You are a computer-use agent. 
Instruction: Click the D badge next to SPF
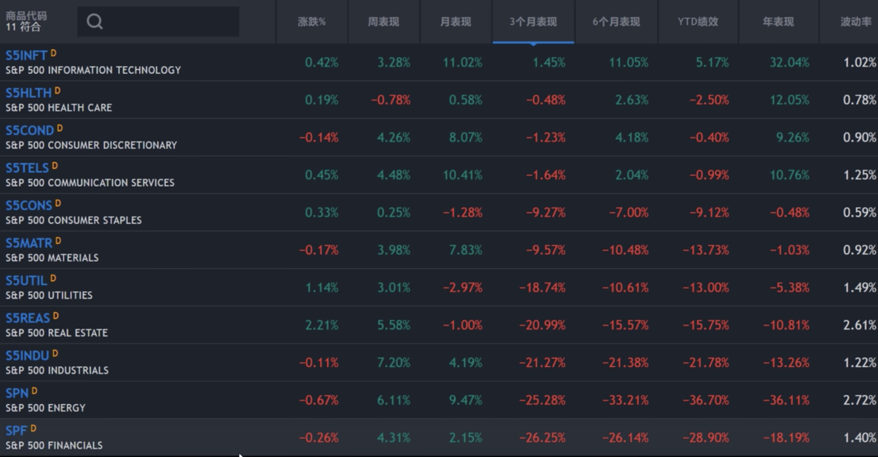[x=33, y=429]
